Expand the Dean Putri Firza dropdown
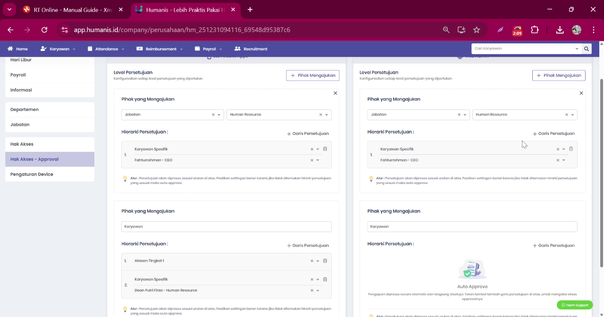This screenshot has width=604, height=317. pos(318,290)
